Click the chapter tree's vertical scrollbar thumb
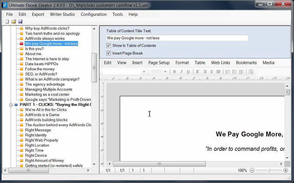The image size is (294, 183). (x=94, y=68)
